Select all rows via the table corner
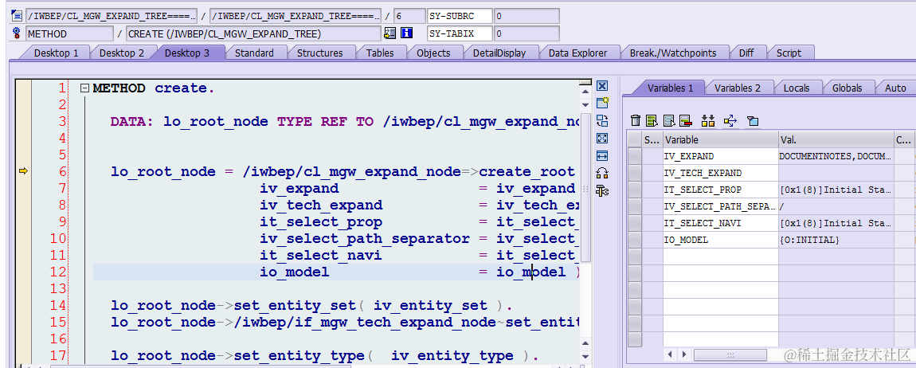916x368 pixels. click(x=634, y=139)
